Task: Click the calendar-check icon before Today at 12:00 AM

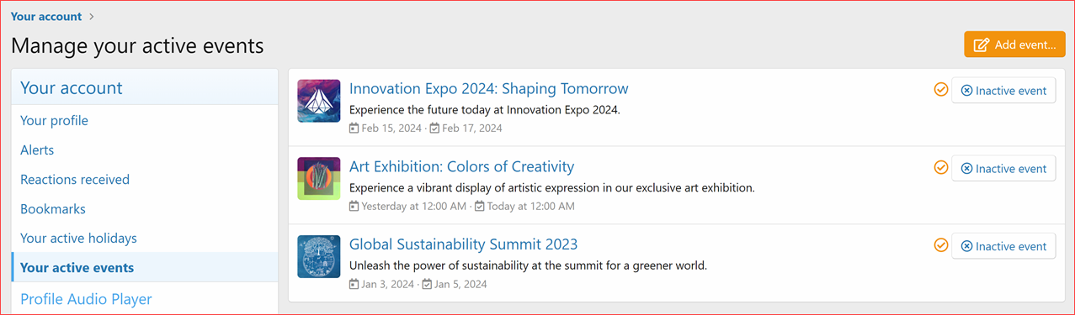Action: pos(480,206)
